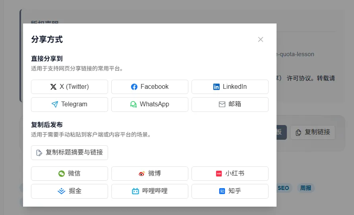Choose the blue 知乎 icon

click(x=222, y=191)
